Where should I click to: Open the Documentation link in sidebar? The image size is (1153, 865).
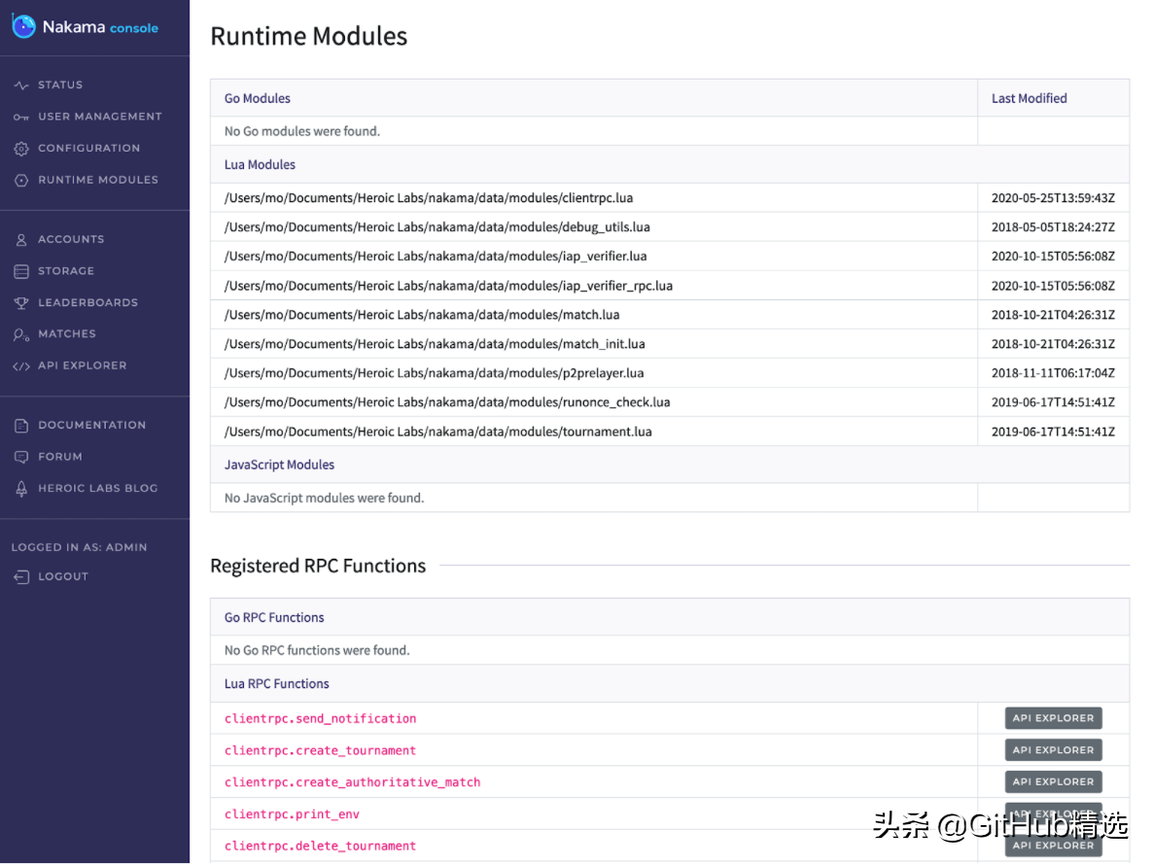[x=91, y=426]
